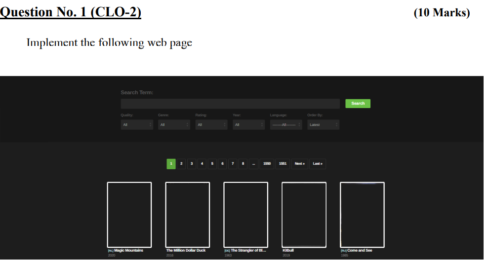Click the Last » pagination button

318,164
